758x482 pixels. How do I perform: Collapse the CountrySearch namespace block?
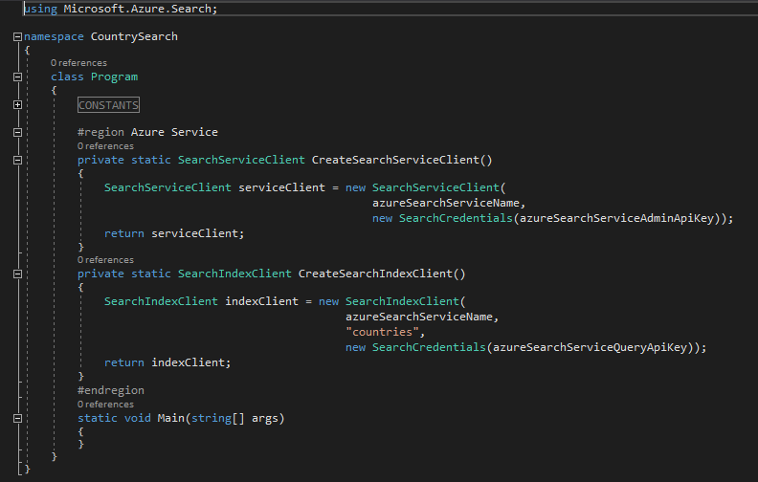(x=17, y=36)
